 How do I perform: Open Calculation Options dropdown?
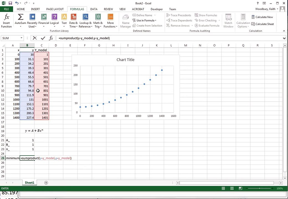[x=243, y=21]
